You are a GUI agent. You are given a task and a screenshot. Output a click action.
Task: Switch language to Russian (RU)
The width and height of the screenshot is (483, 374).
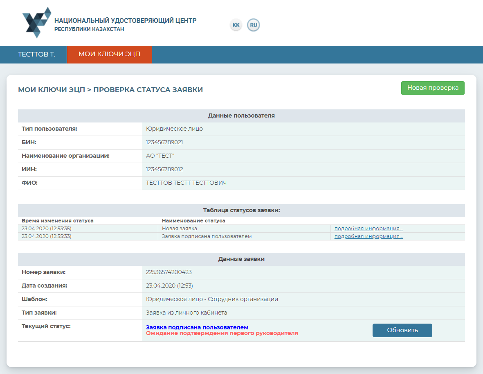(254, 25)
